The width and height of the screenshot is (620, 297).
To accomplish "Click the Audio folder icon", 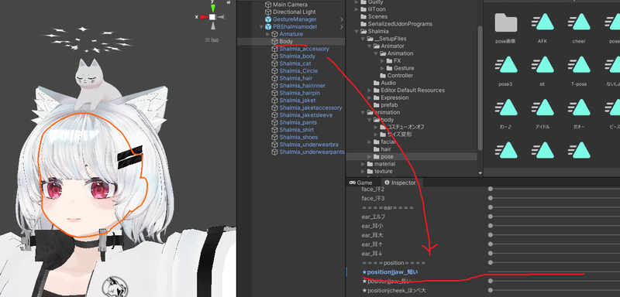I will point(377,83).
